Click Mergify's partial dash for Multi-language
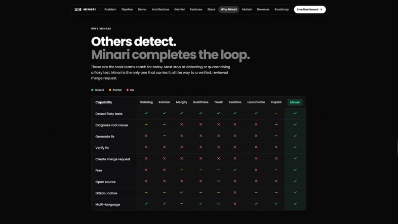398x224 pixels. coord(182,204)
